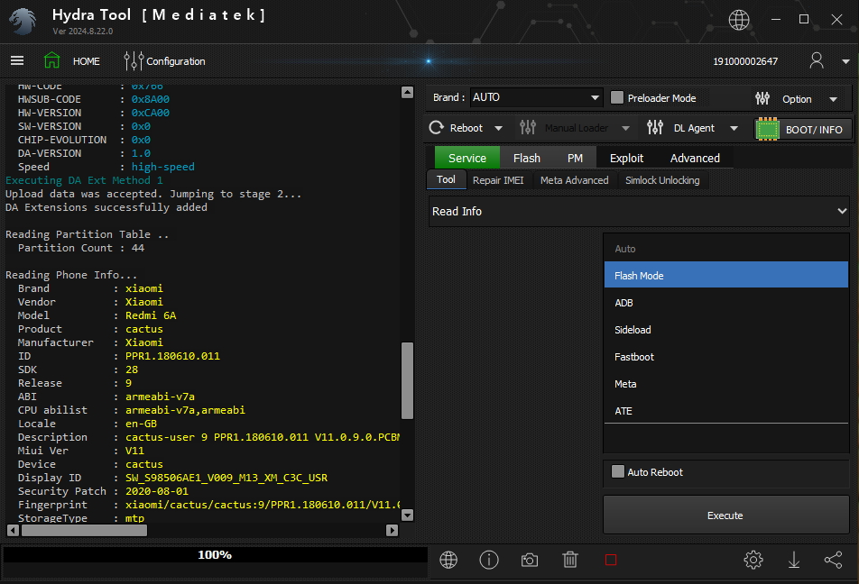Image resolution: width=859 pixels, height=584 pixels.
Task: Open the Repair IMEI sub-tab
Action: (x=498, y=180)
